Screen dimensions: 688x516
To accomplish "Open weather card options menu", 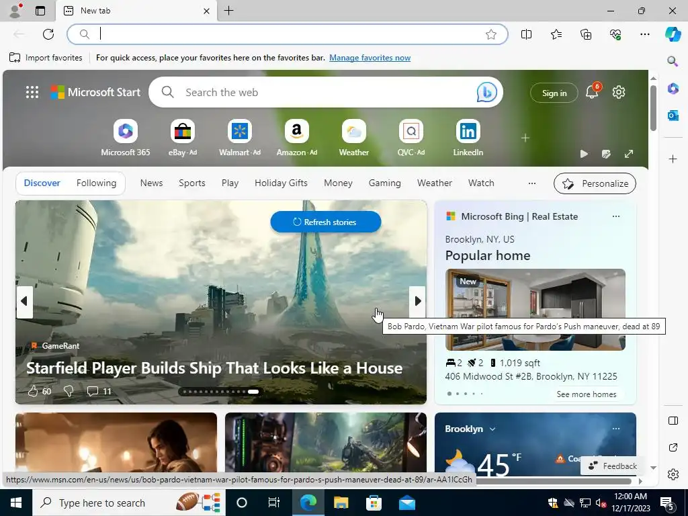I will (616, 429).
